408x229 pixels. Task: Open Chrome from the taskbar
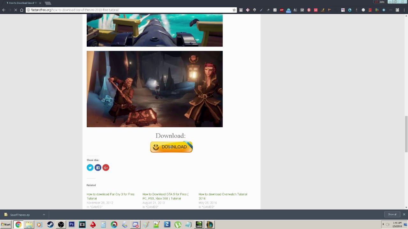(18, 225)
